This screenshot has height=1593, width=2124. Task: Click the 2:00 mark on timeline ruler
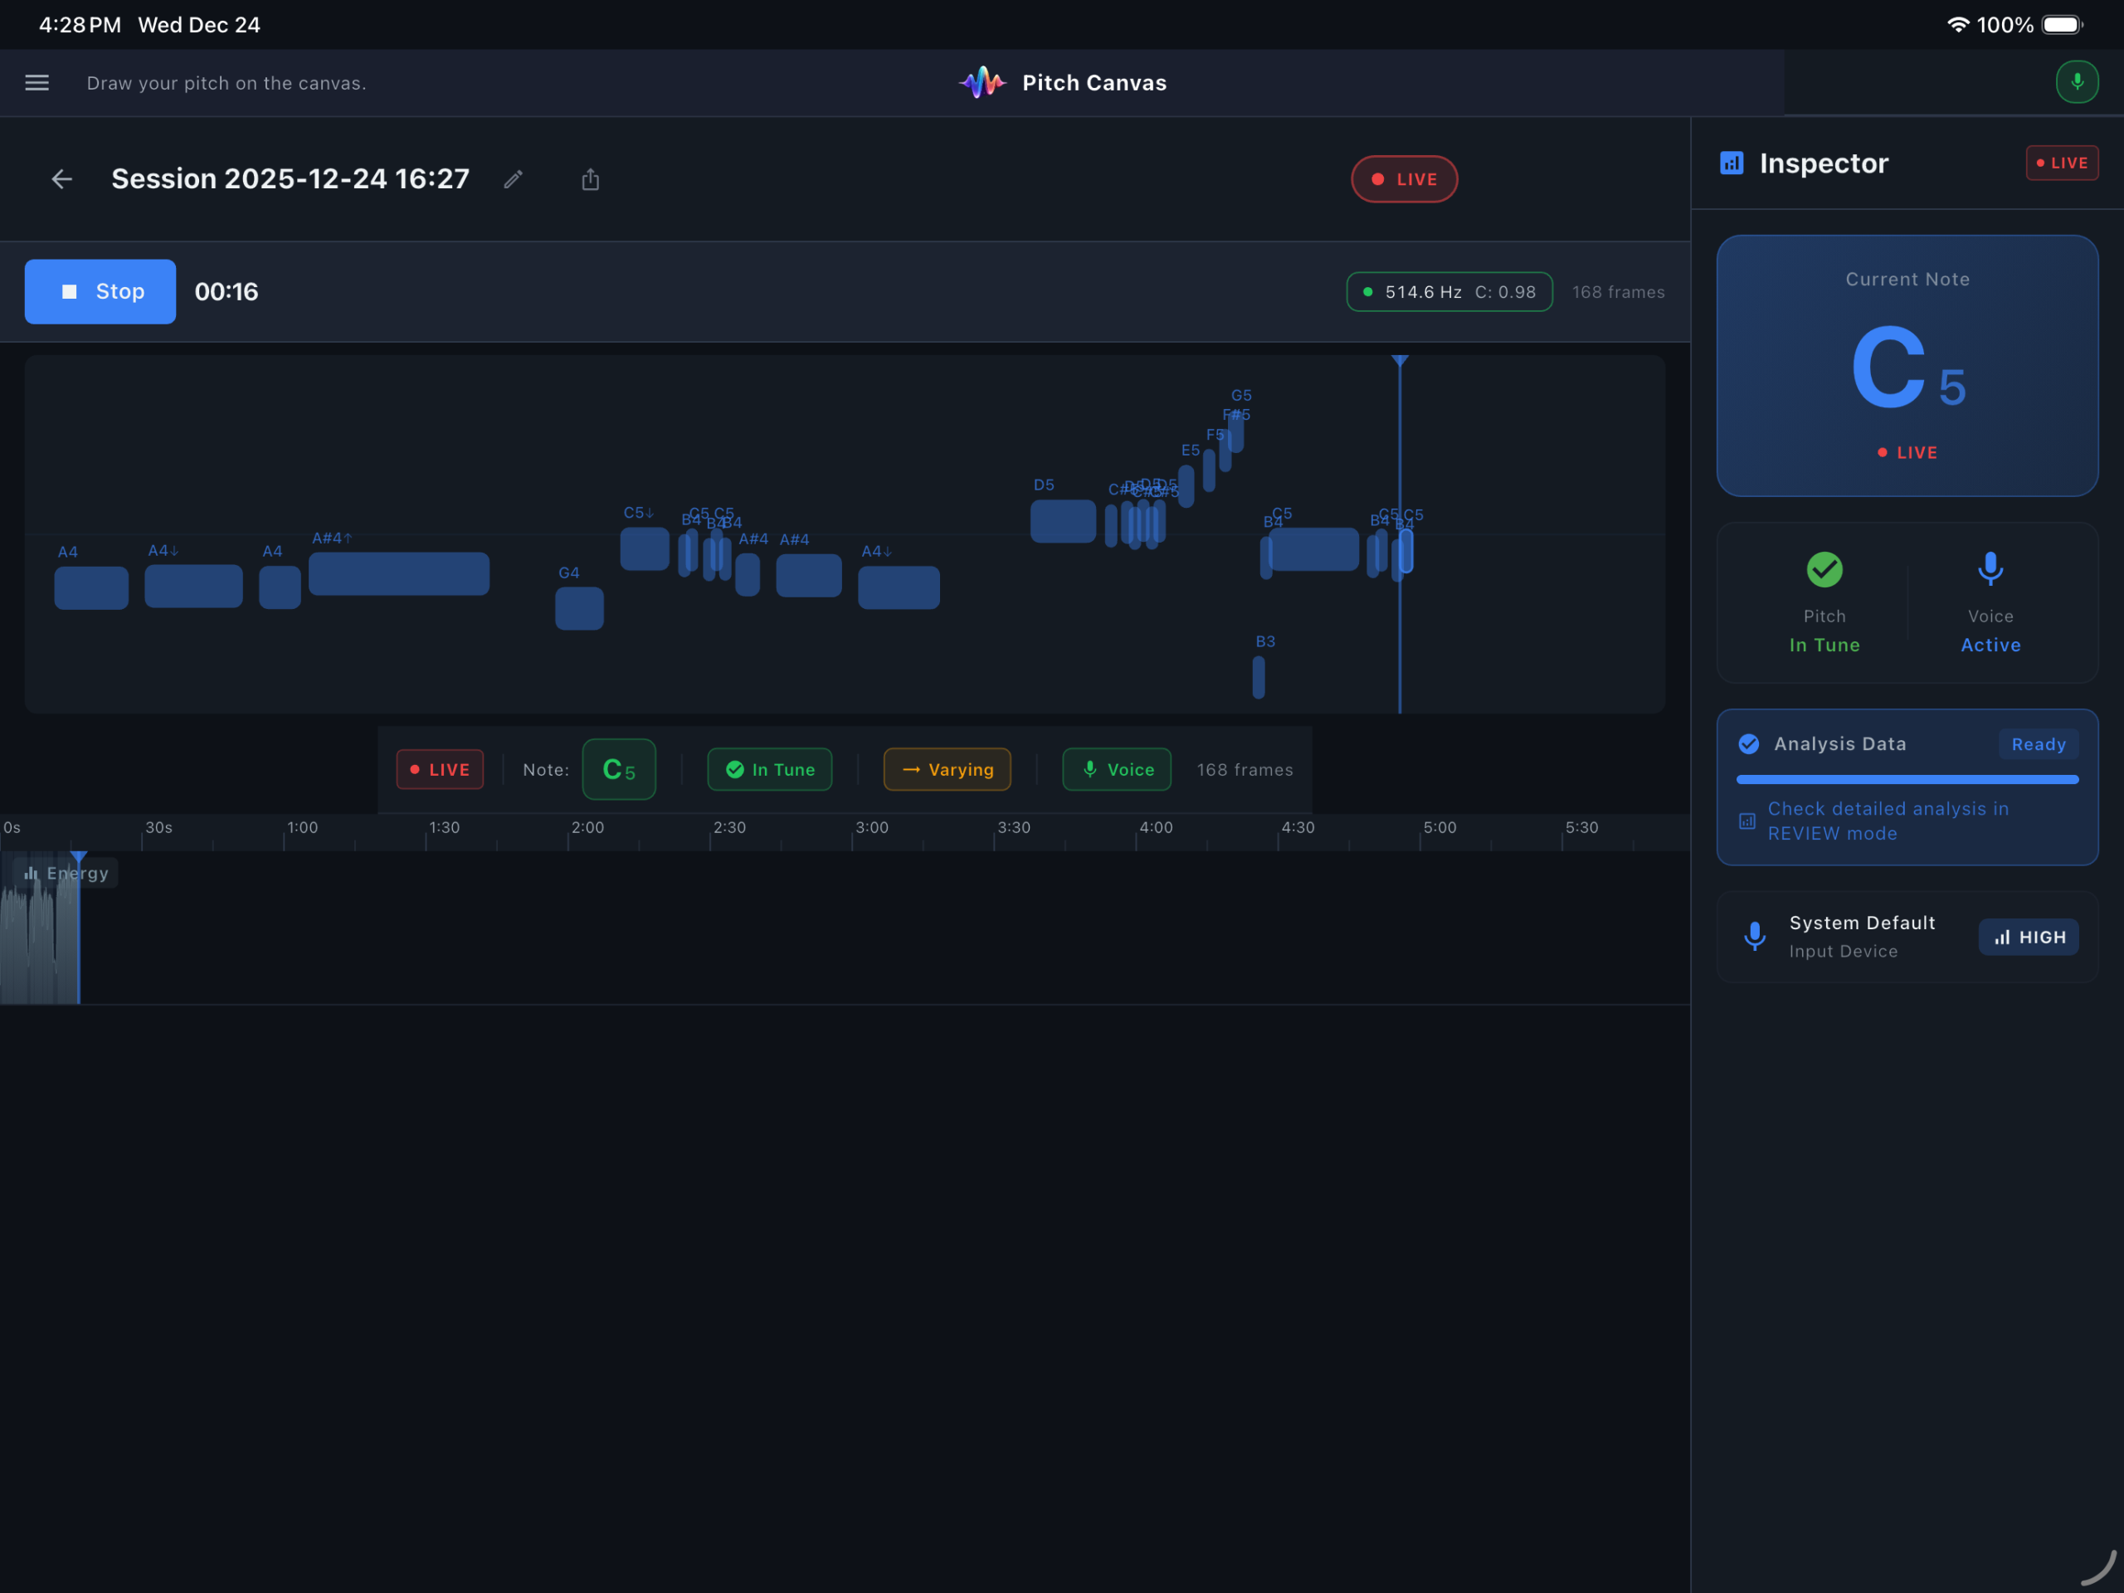(587, 829)
